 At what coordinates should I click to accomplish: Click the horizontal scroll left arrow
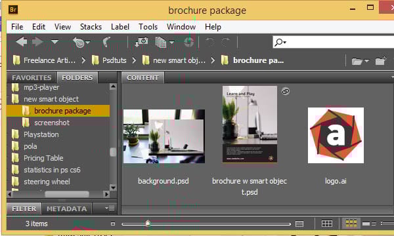coord(10,194)
